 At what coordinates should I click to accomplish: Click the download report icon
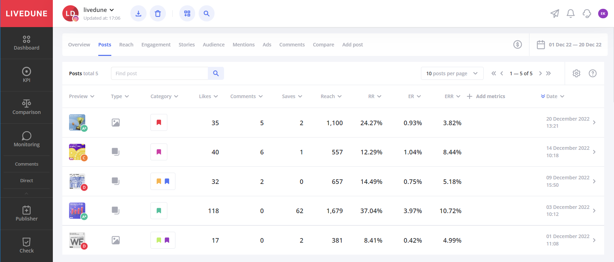point(138,14)
